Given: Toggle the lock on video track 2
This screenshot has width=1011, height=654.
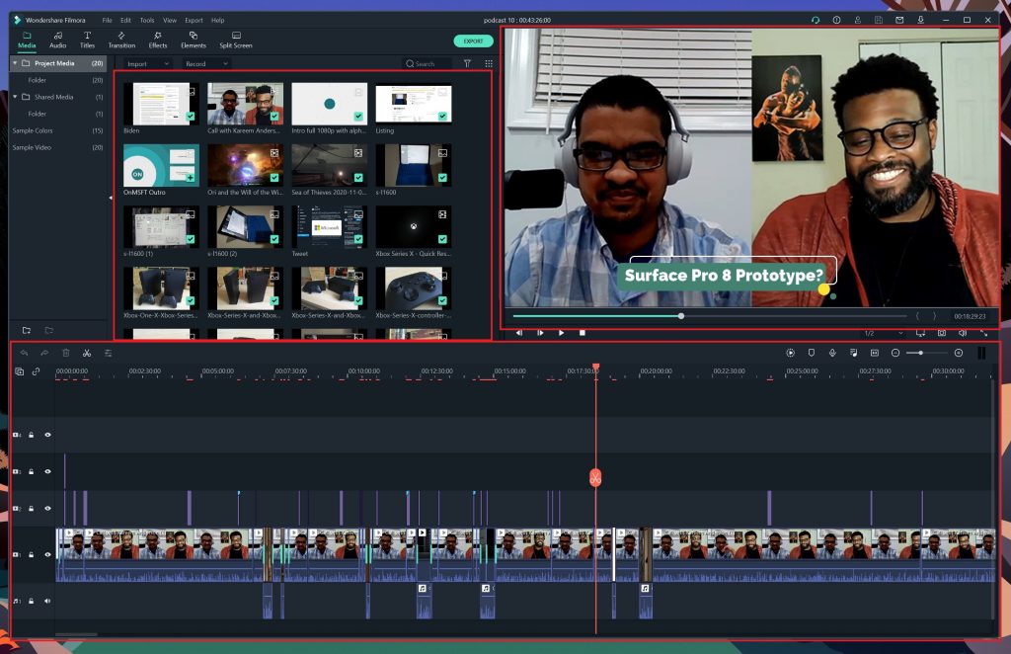Looking at the screenshot, I should (31, 508).
